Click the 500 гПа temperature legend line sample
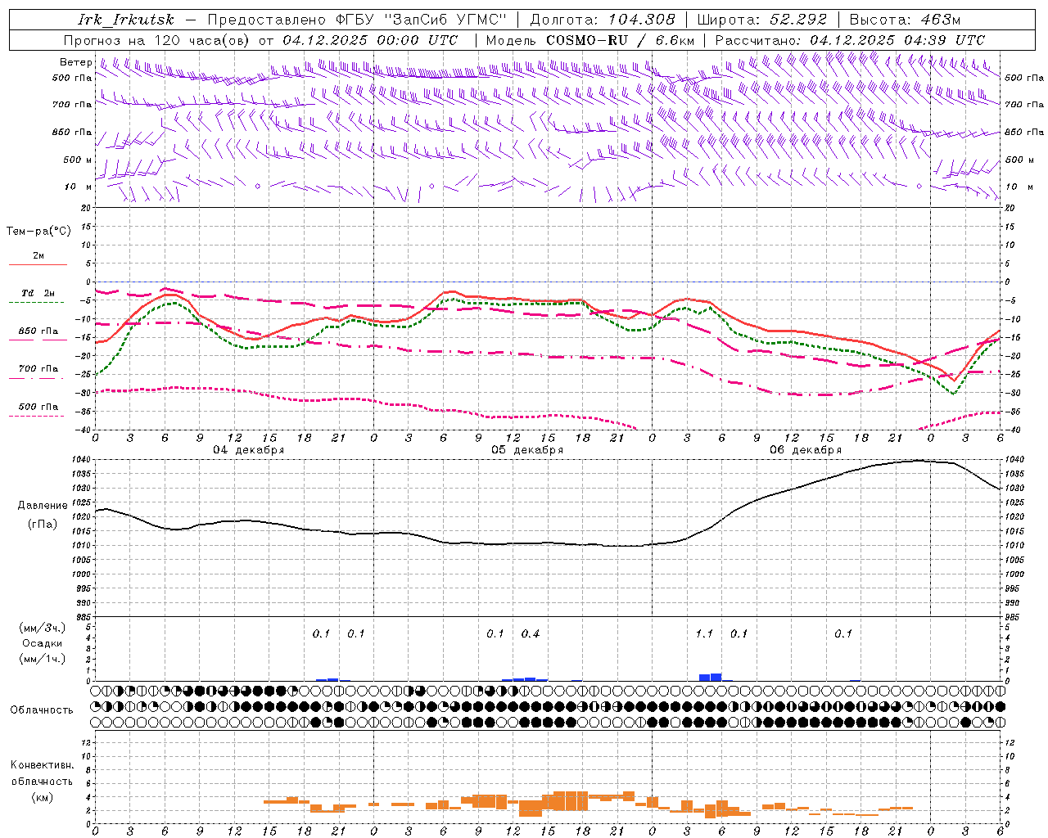The height and width of the screenshot is (838, 1048). (x=38, y=416)
